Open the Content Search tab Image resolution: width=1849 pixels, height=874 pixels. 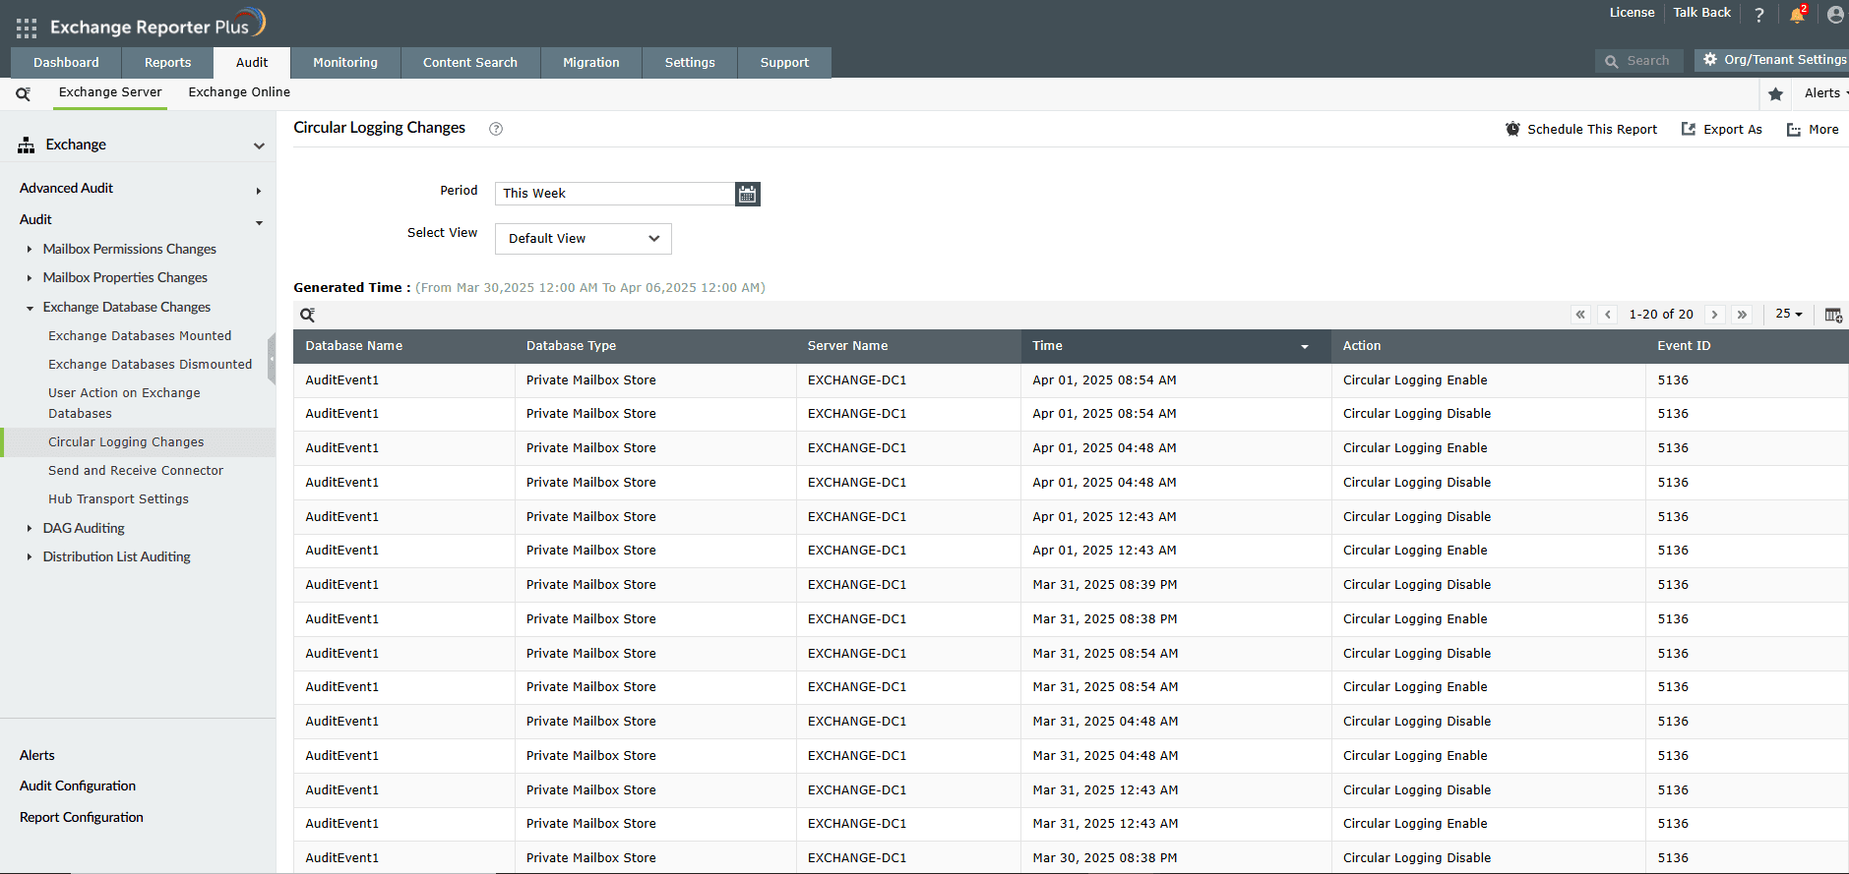(470, 62)
